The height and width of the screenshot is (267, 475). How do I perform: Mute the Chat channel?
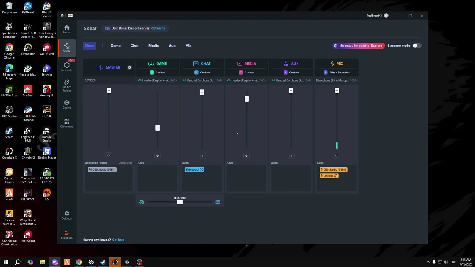tap(202, 156)
